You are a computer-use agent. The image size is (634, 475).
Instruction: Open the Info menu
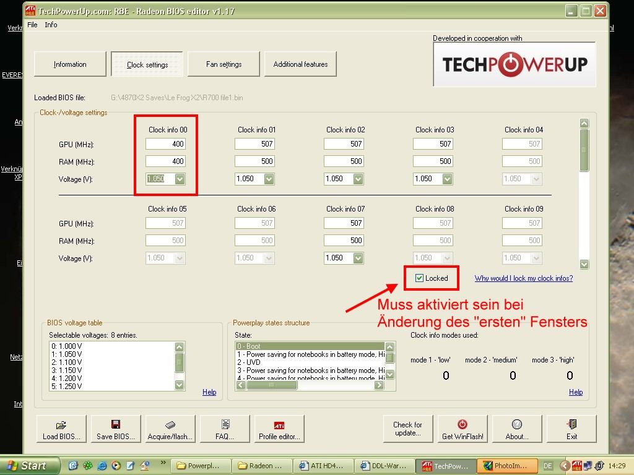point(51,25)
